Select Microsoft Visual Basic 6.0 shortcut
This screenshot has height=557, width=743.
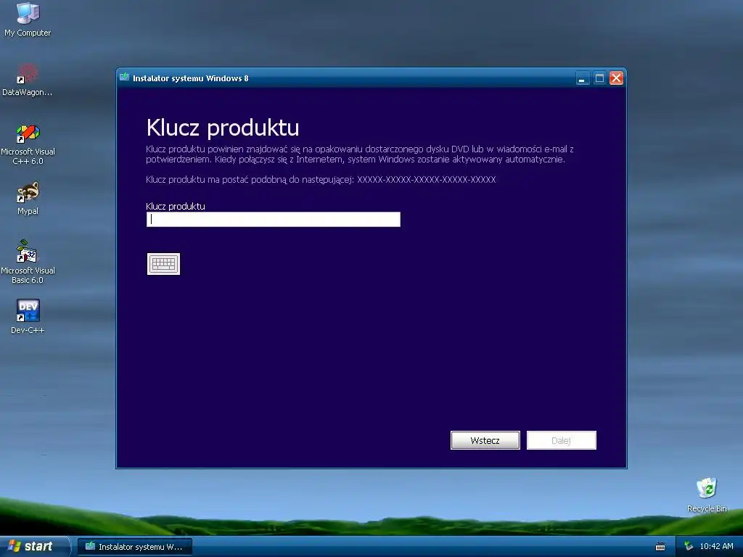(28, 262)
